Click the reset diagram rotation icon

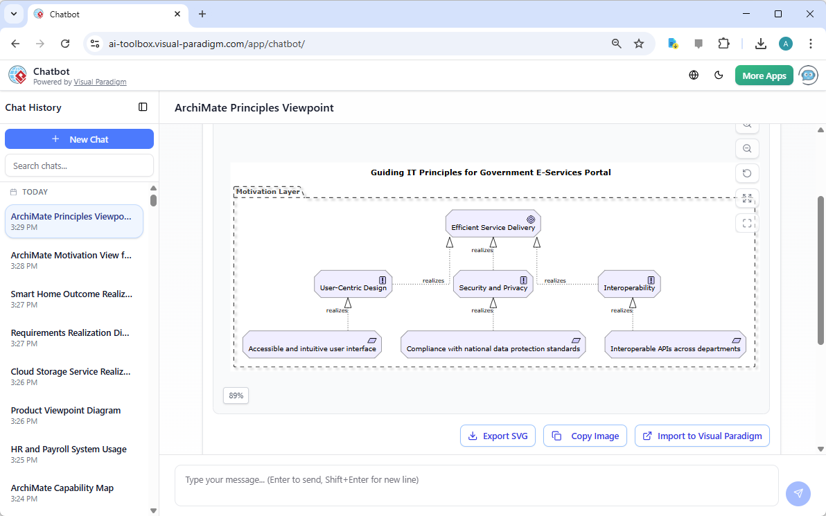click(x=747, y=173)
